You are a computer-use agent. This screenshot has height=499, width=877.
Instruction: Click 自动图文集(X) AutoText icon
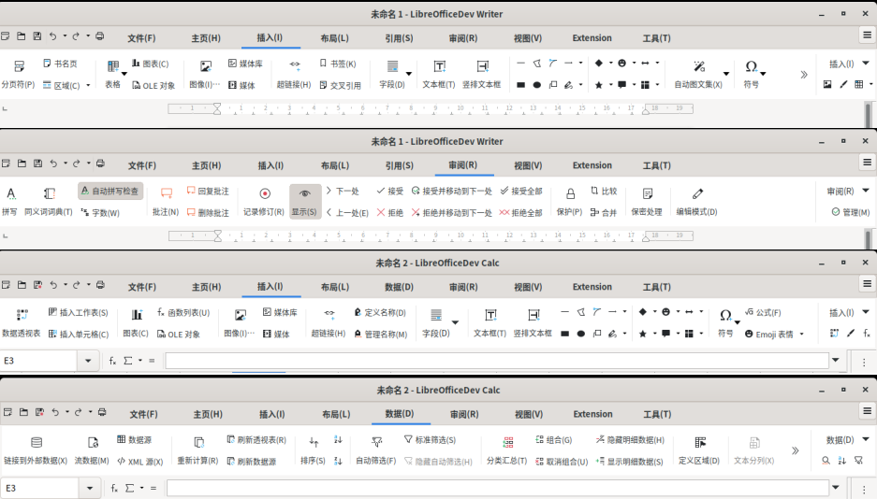pyautogui.click(x=698, y=66)
